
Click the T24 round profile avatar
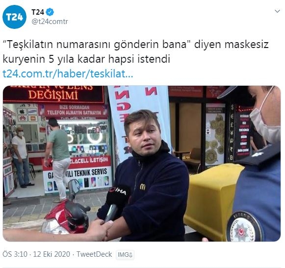pyautogui.click(x=14, y=17)
